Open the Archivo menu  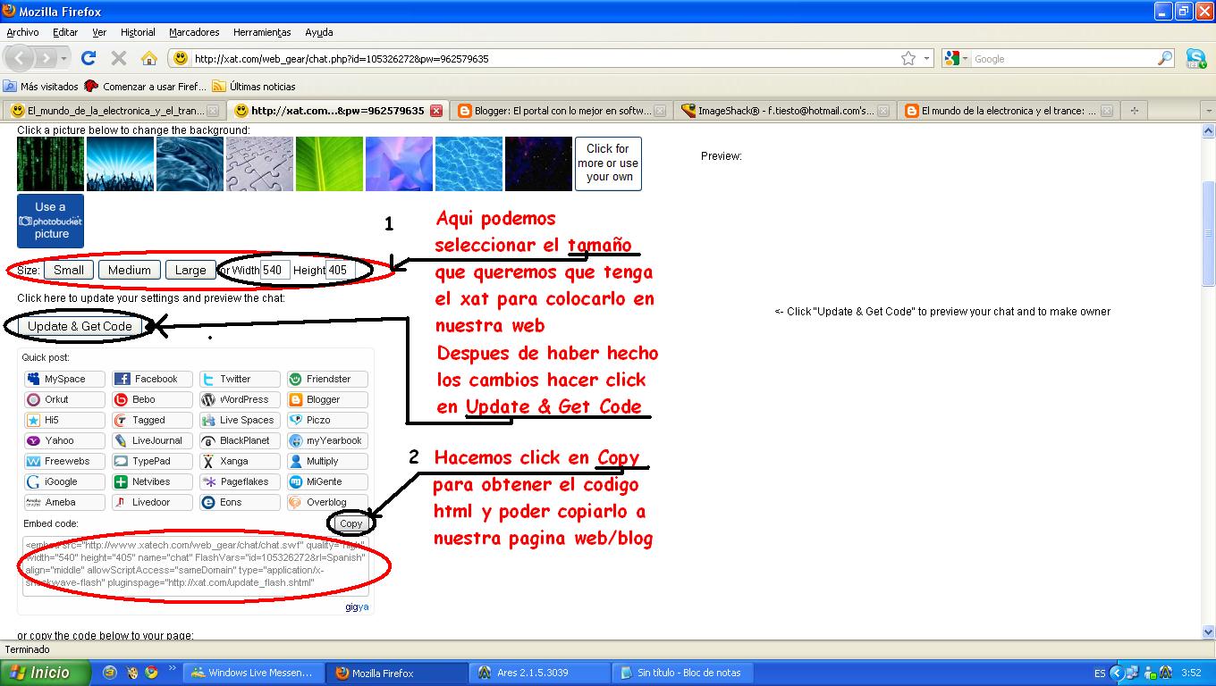(22, 32)
